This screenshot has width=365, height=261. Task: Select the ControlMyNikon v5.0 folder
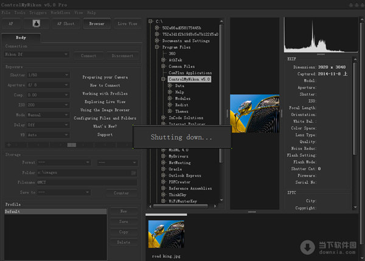point(189,79)
